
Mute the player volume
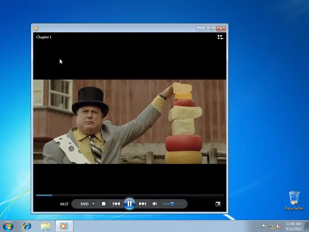[x=155, y=204]
